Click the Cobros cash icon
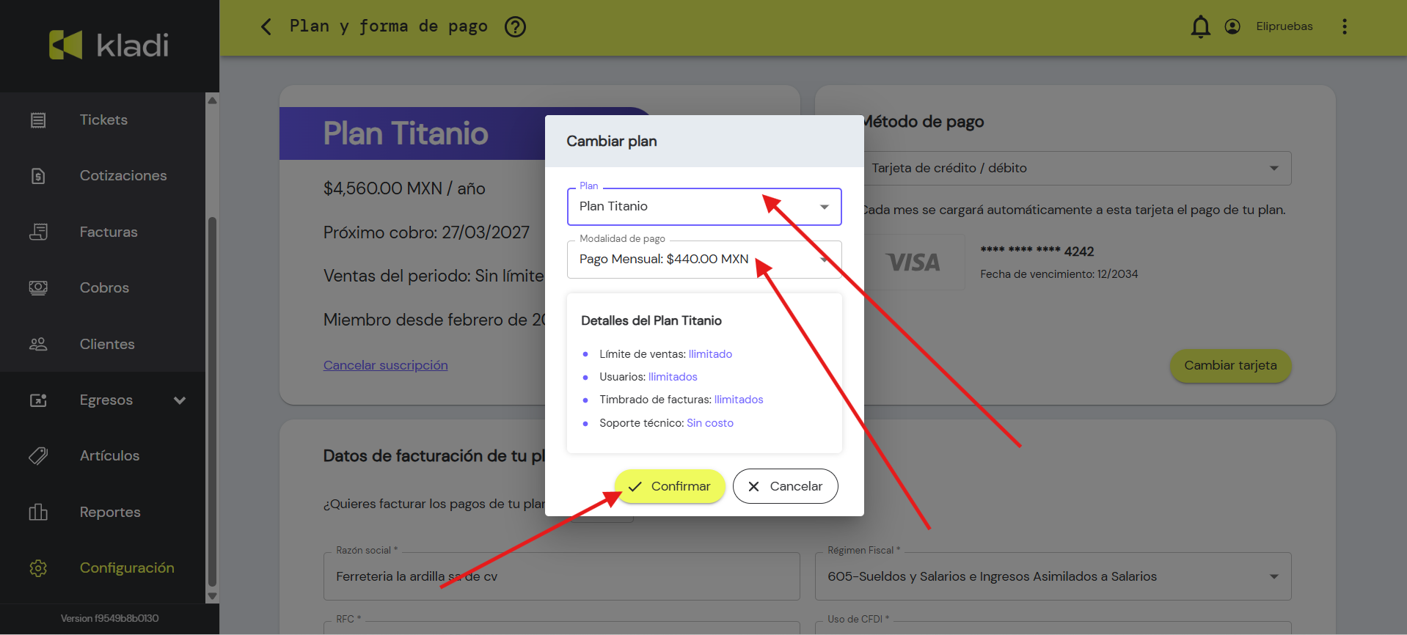The width and height of the screenshot is (1407, 635). [38, 288]
